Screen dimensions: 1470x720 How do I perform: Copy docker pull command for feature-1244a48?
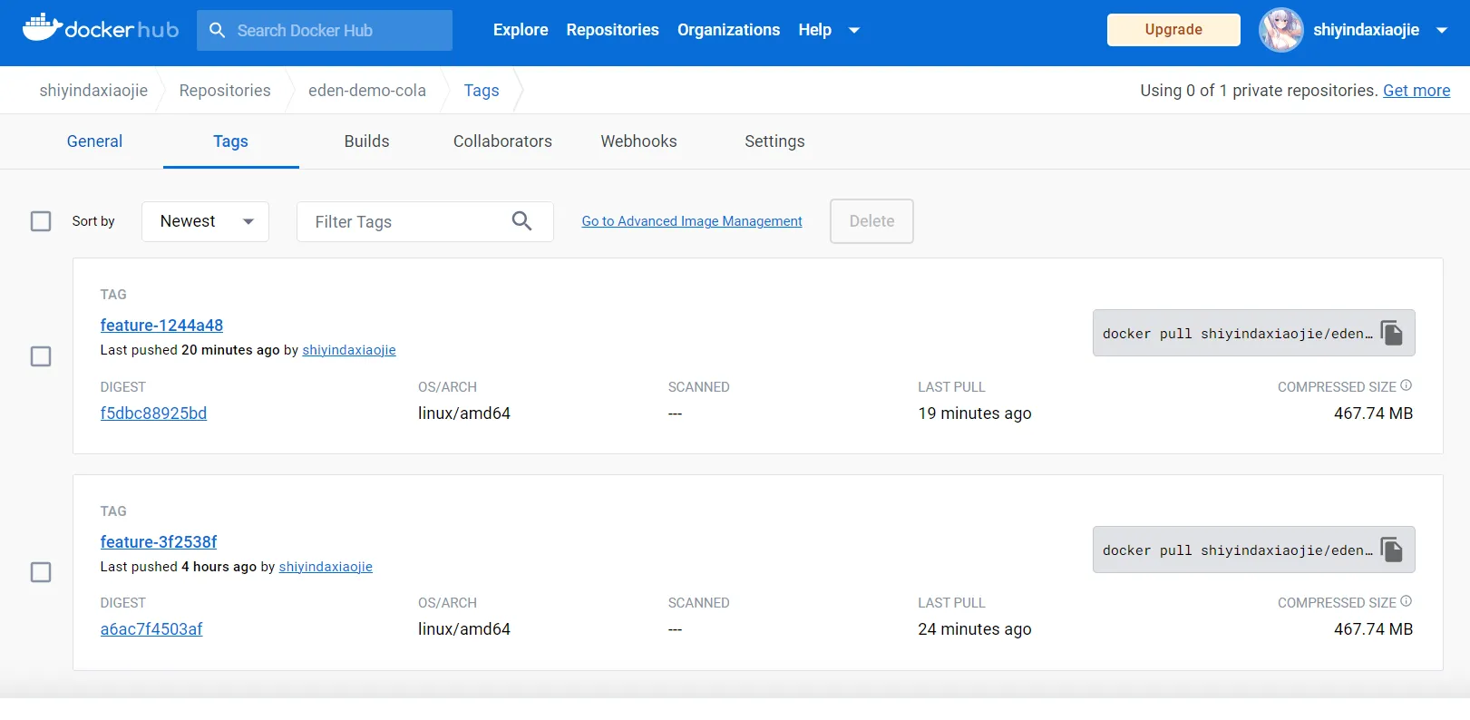[1391, 333]
